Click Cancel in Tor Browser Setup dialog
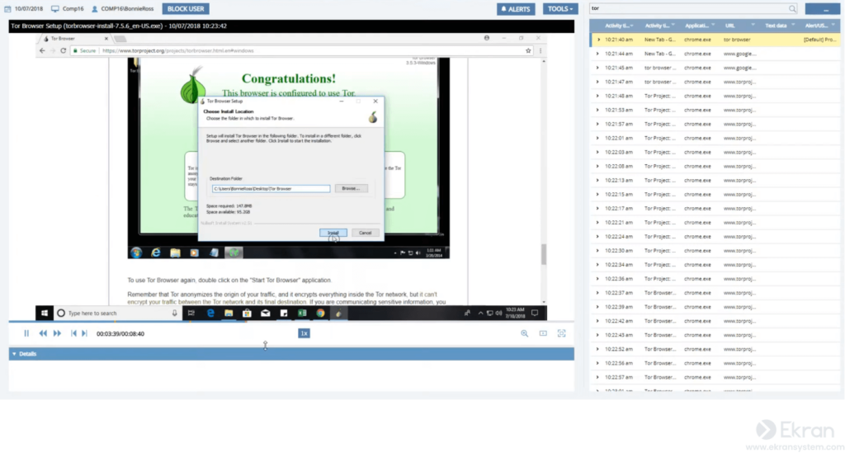This screenshot has height=472, width=845. pyautogui.click(x=366, y=233)
